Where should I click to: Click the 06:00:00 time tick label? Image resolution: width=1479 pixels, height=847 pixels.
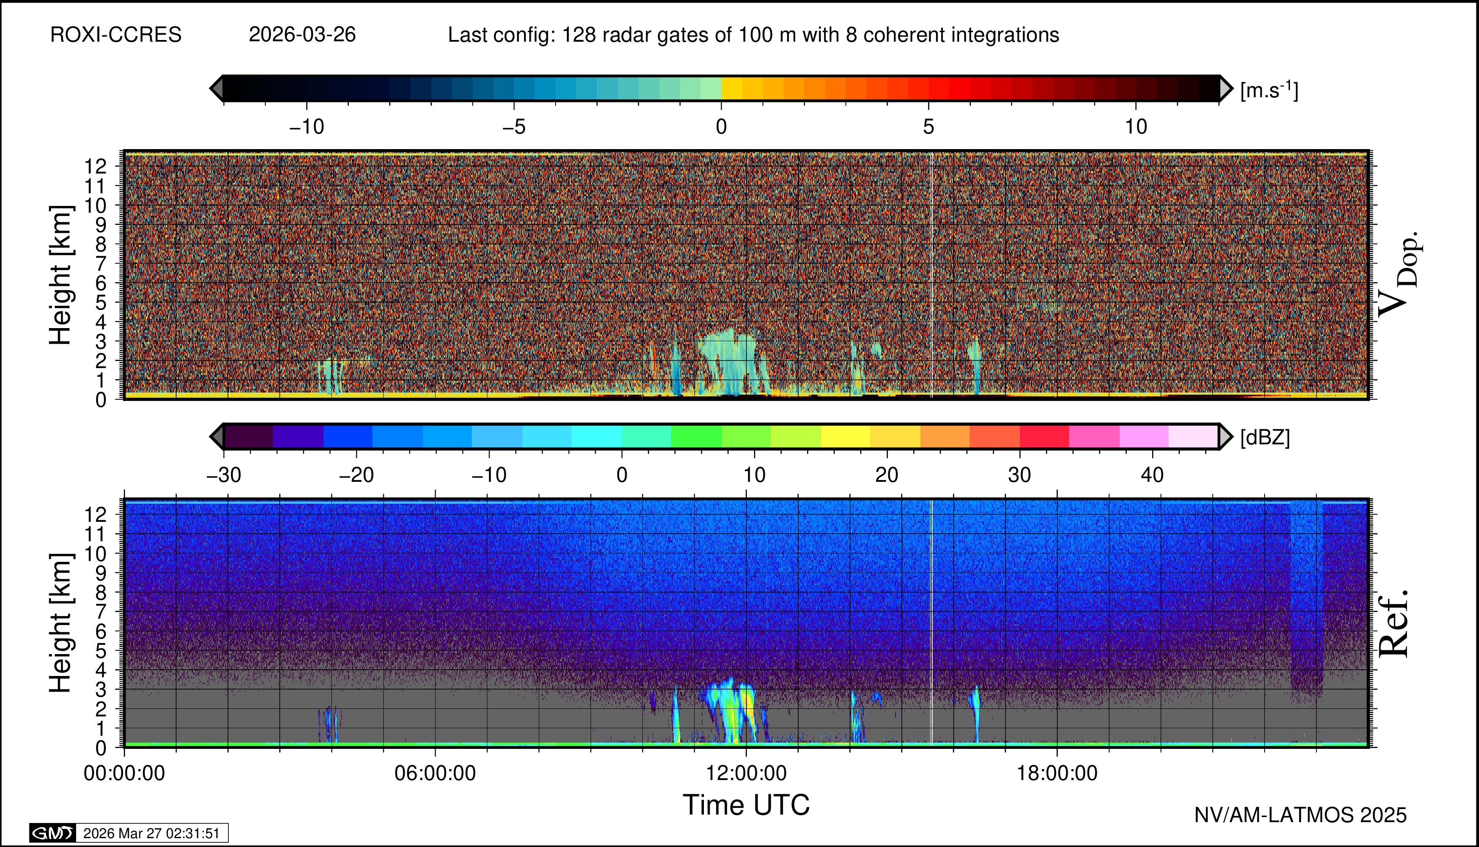[435, 773]
